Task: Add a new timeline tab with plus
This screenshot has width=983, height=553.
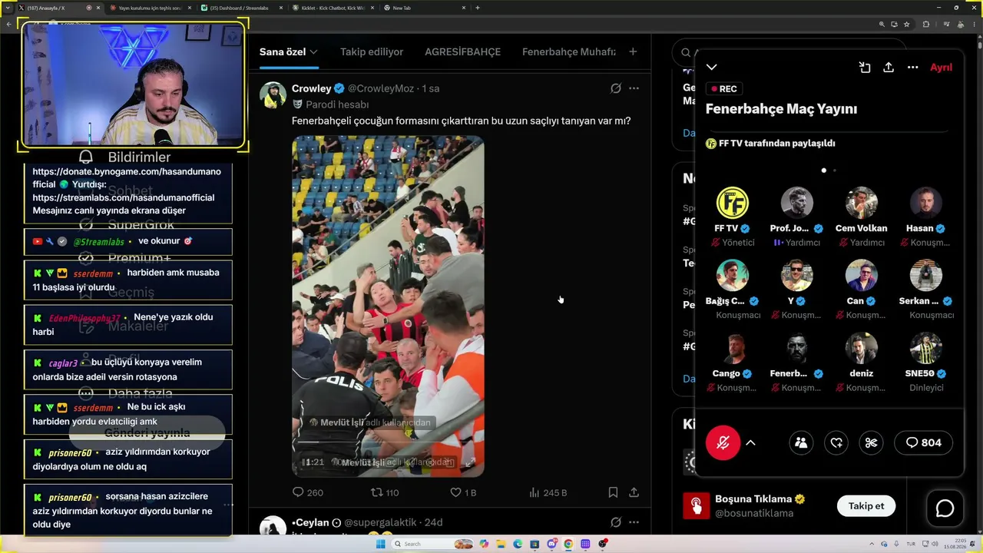Action: (x=633, y=52)
